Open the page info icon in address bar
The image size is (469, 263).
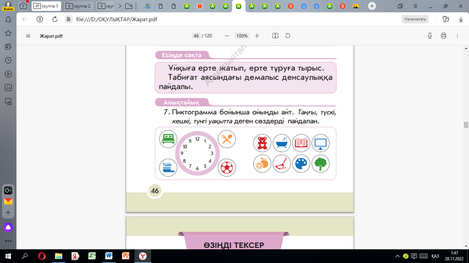pos(68,19)
